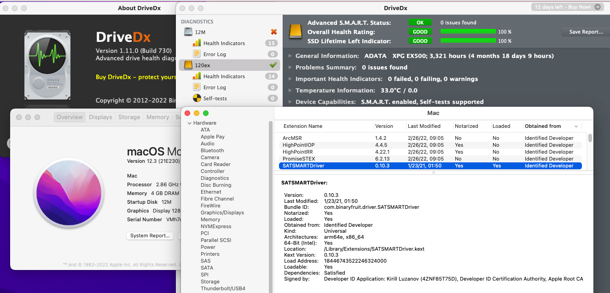This screenshot has width=610, height=293.
Task: Select the SATSMARTDriver extension row
Action: point(430,166)
